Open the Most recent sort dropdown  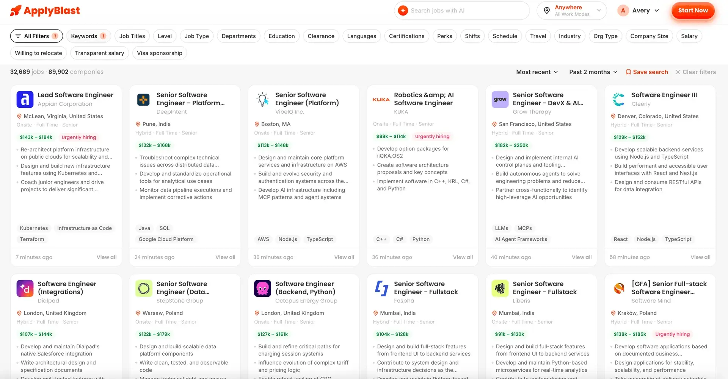(x=537, y=72)
